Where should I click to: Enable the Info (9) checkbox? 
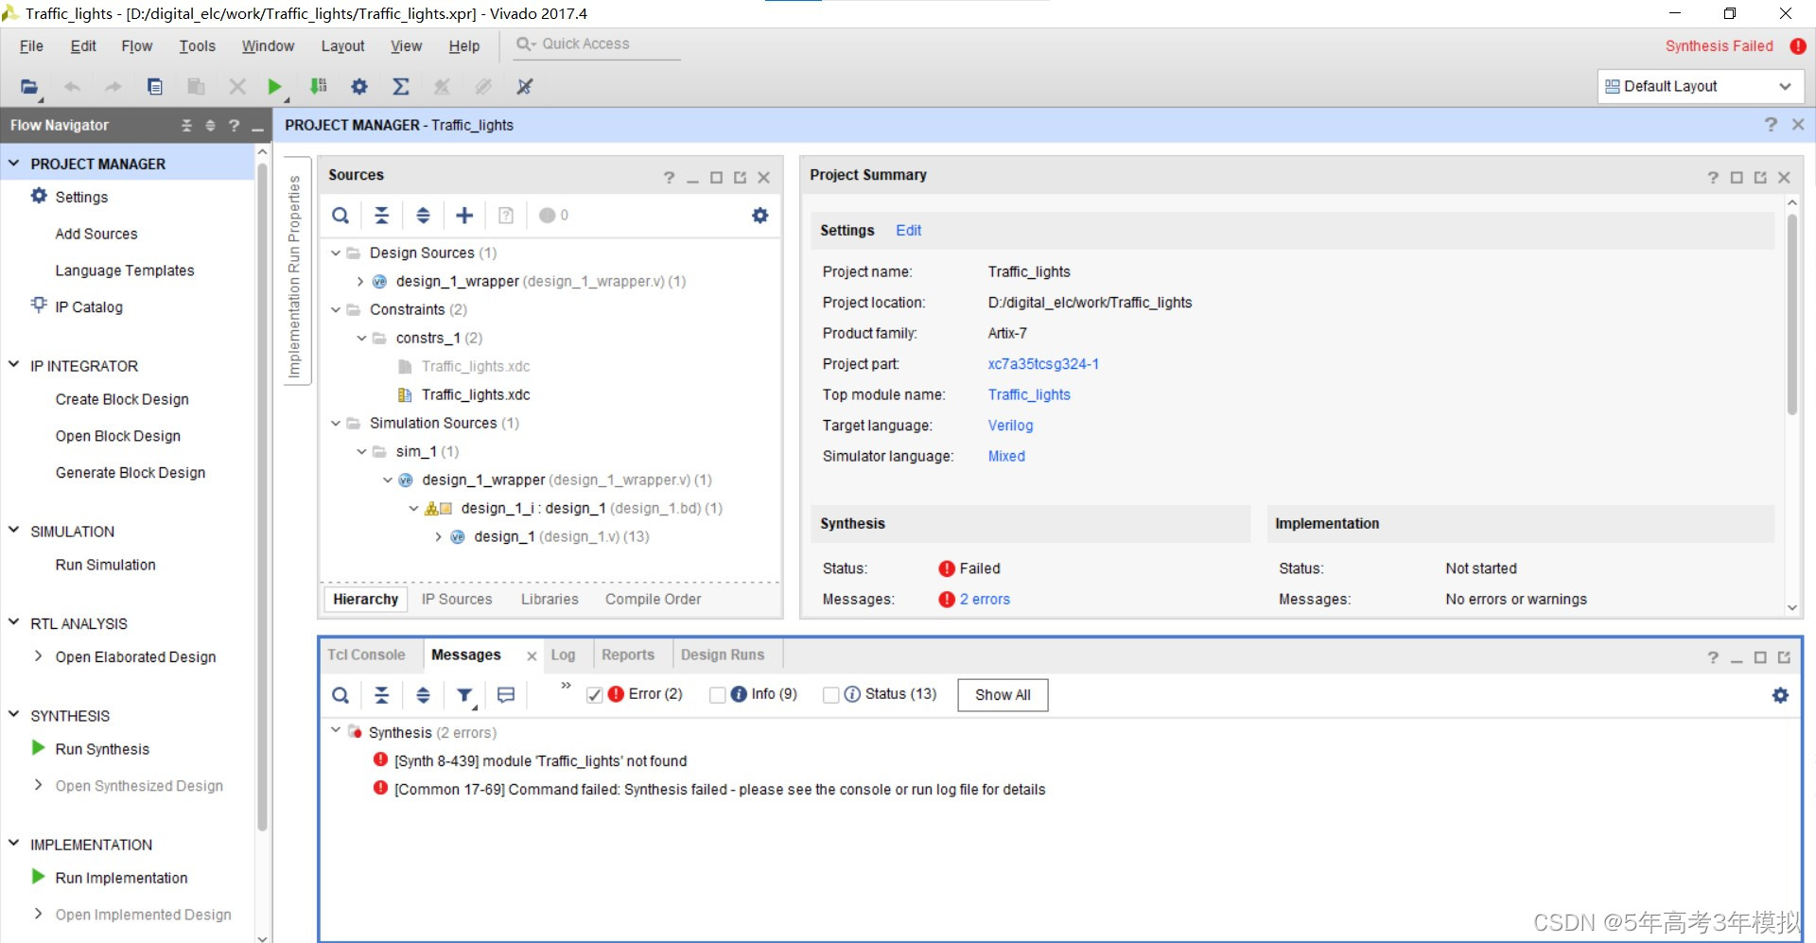(x=718, y=695)
